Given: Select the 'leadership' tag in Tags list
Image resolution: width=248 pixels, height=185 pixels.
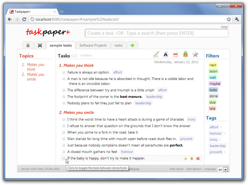Looking at the screenshot, I should pos(218,146).
